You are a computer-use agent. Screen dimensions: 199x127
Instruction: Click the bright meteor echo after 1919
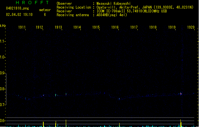pos(181,94)
